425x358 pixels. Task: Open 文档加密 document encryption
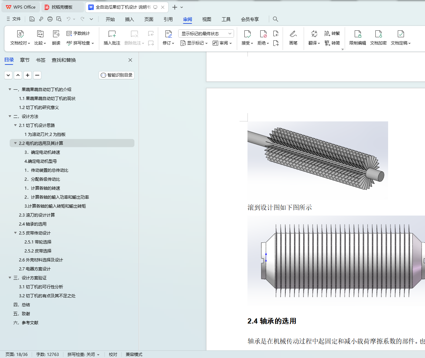click(378, 38)
